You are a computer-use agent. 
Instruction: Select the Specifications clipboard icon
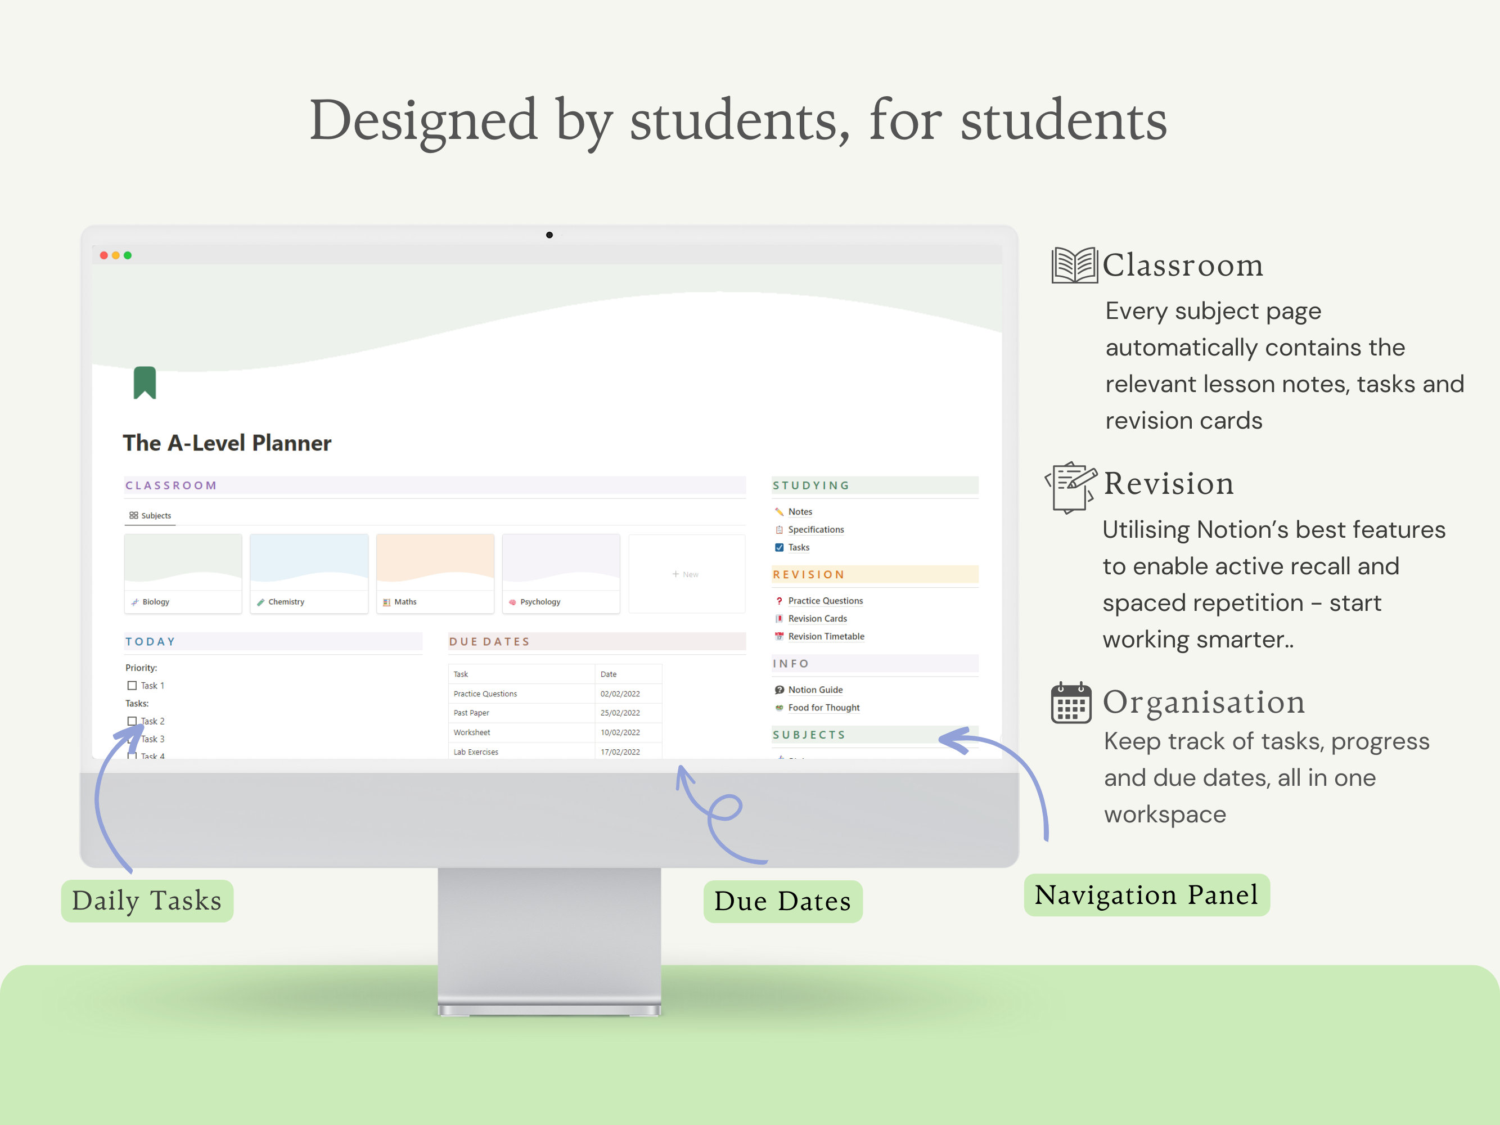point(780,530)
